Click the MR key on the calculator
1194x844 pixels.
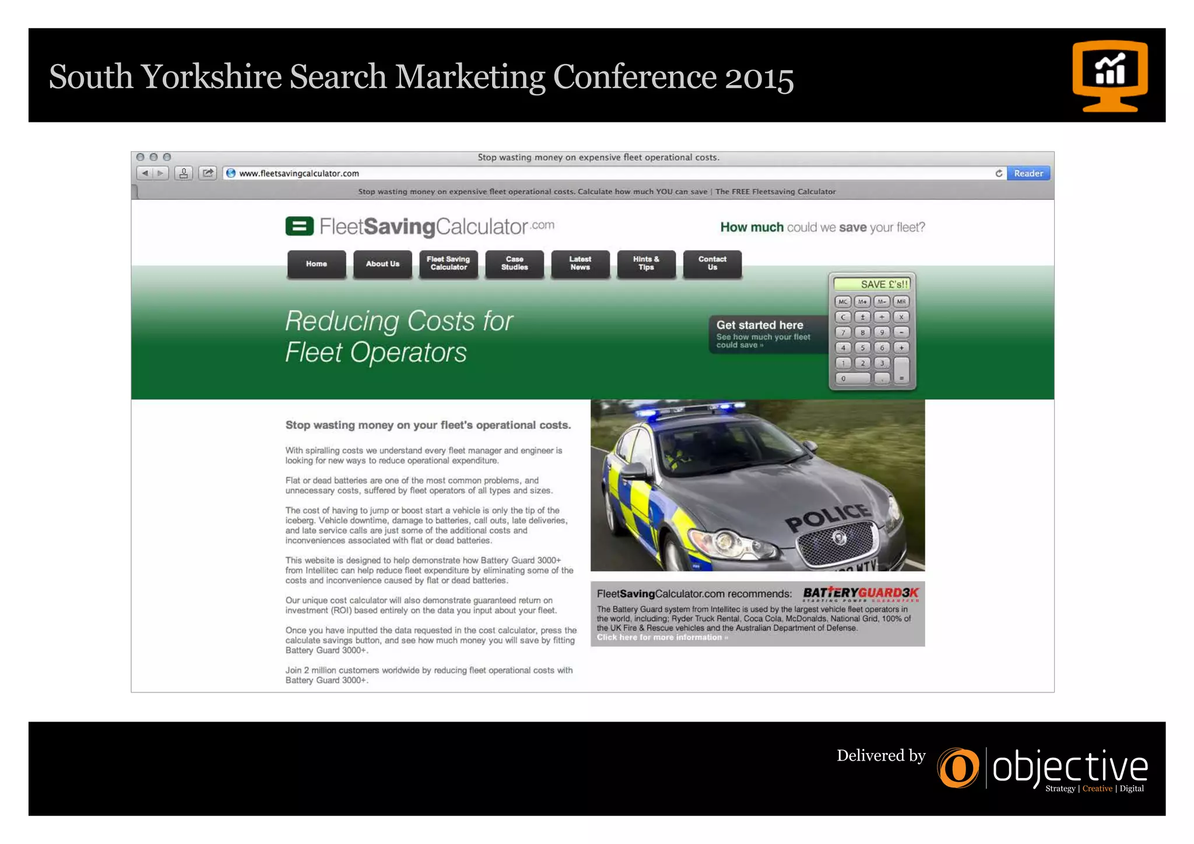click(901, 302)
